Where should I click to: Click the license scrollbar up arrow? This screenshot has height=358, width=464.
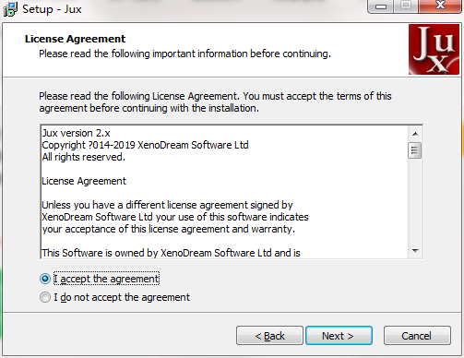tap(415, 134)
